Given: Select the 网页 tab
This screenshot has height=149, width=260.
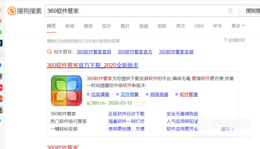Looking at the screenshot, I should 51,26.
